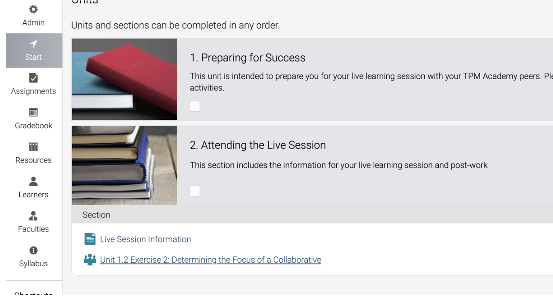Open the Gradebook icon
This screenshot has height=296, width=553.
coord(33,112)
